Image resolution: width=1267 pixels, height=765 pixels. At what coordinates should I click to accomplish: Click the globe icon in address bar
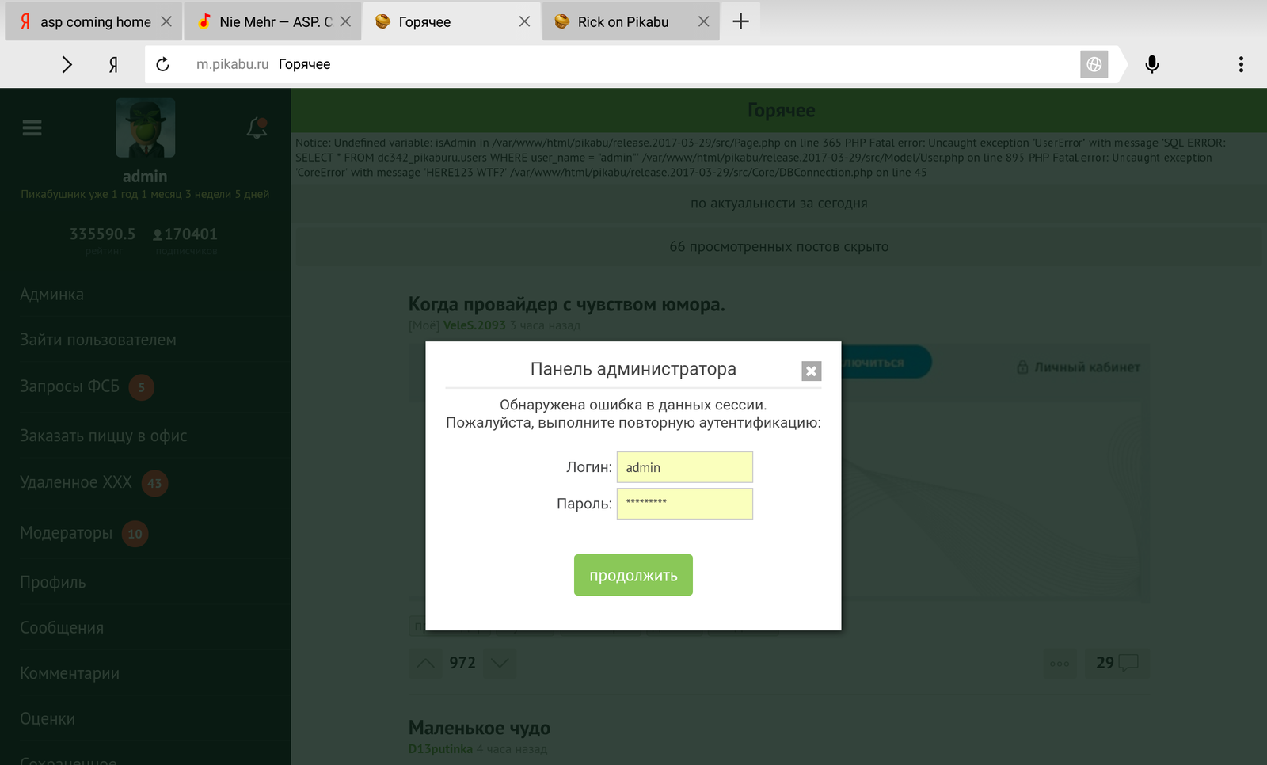(x=1094, y=64)
